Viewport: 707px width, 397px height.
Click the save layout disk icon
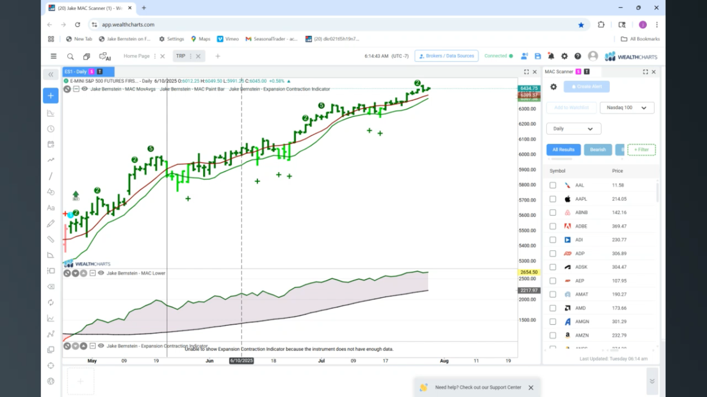538,56
